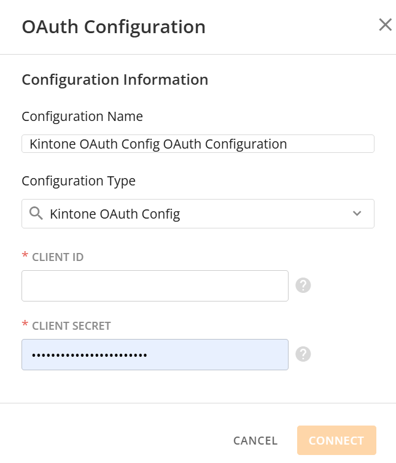396x463 pixels.
Task: Open the Client Secret help tooltip icon
Action: click(303, 354)
